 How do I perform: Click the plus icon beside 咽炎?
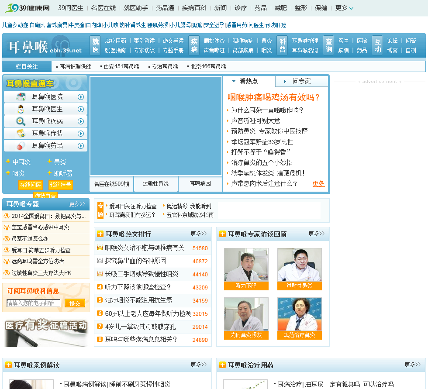click(x=8, y=172)
